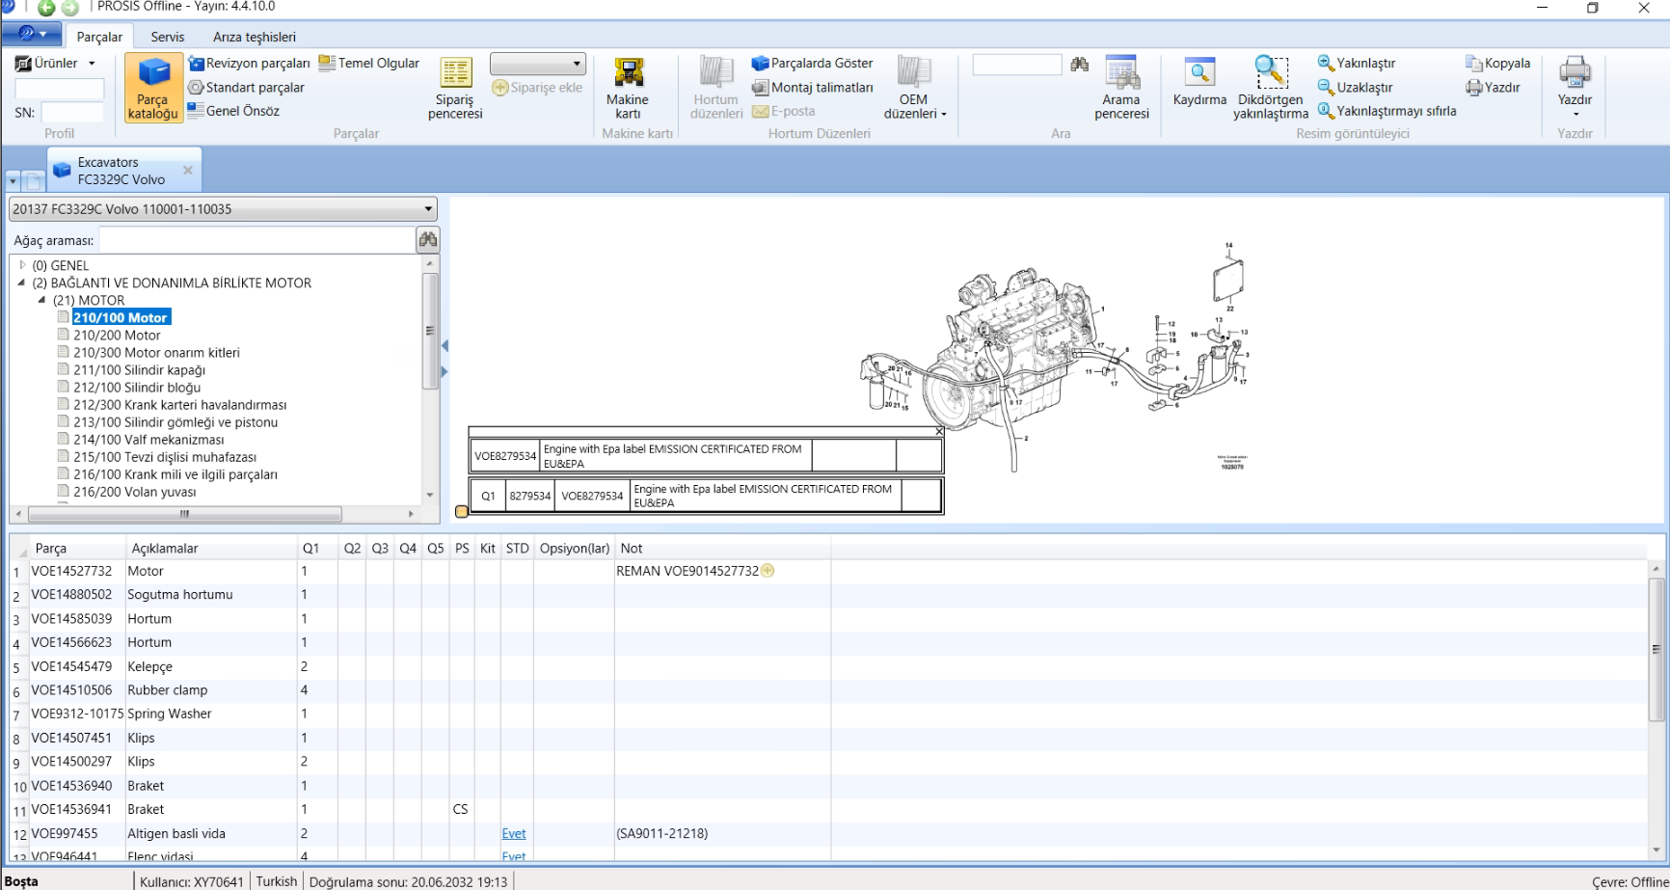This screenshot has width=1670, height=890.
Task: Activate Dikdörtgen yakınlaştırma rectangle zoom
Action: pos(1271,88)
